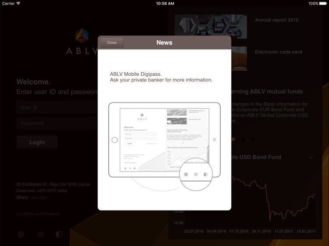Screen dimensions: 329x246
Task: Open the Annual report 2015 article
Action: [x=276, y=20]
